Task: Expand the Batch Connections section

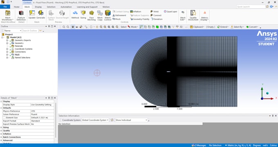Action: (x=1, y=137)
